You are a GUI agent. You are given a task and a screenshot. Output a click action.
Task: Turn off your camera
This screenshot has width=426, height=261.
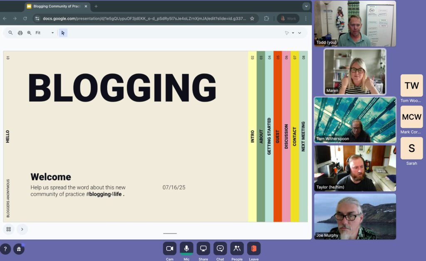(170, 248)
